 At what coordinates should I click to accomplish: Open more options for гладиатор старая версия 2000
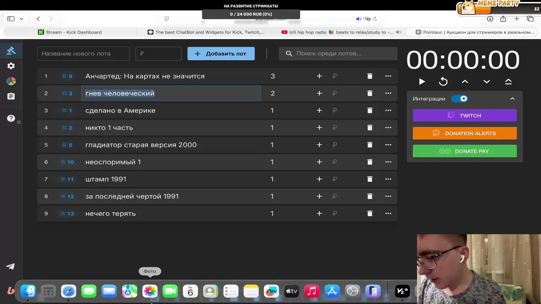(388, 145)
